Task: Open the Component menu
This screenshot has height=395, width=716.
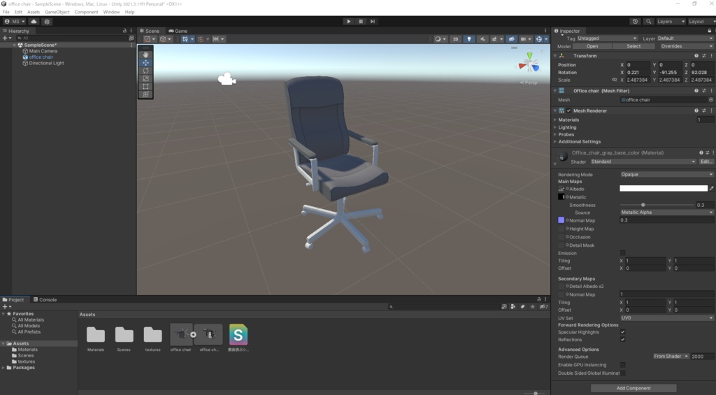Action: [x=86, y=12]
